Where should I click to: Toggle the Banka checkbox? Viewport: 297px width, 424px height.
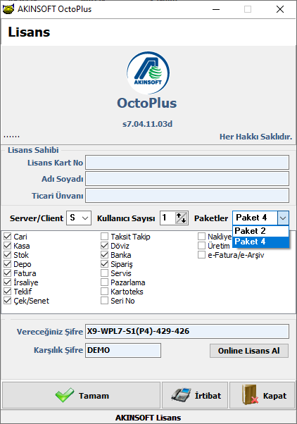pyautogui.click(x=104, y=255)
